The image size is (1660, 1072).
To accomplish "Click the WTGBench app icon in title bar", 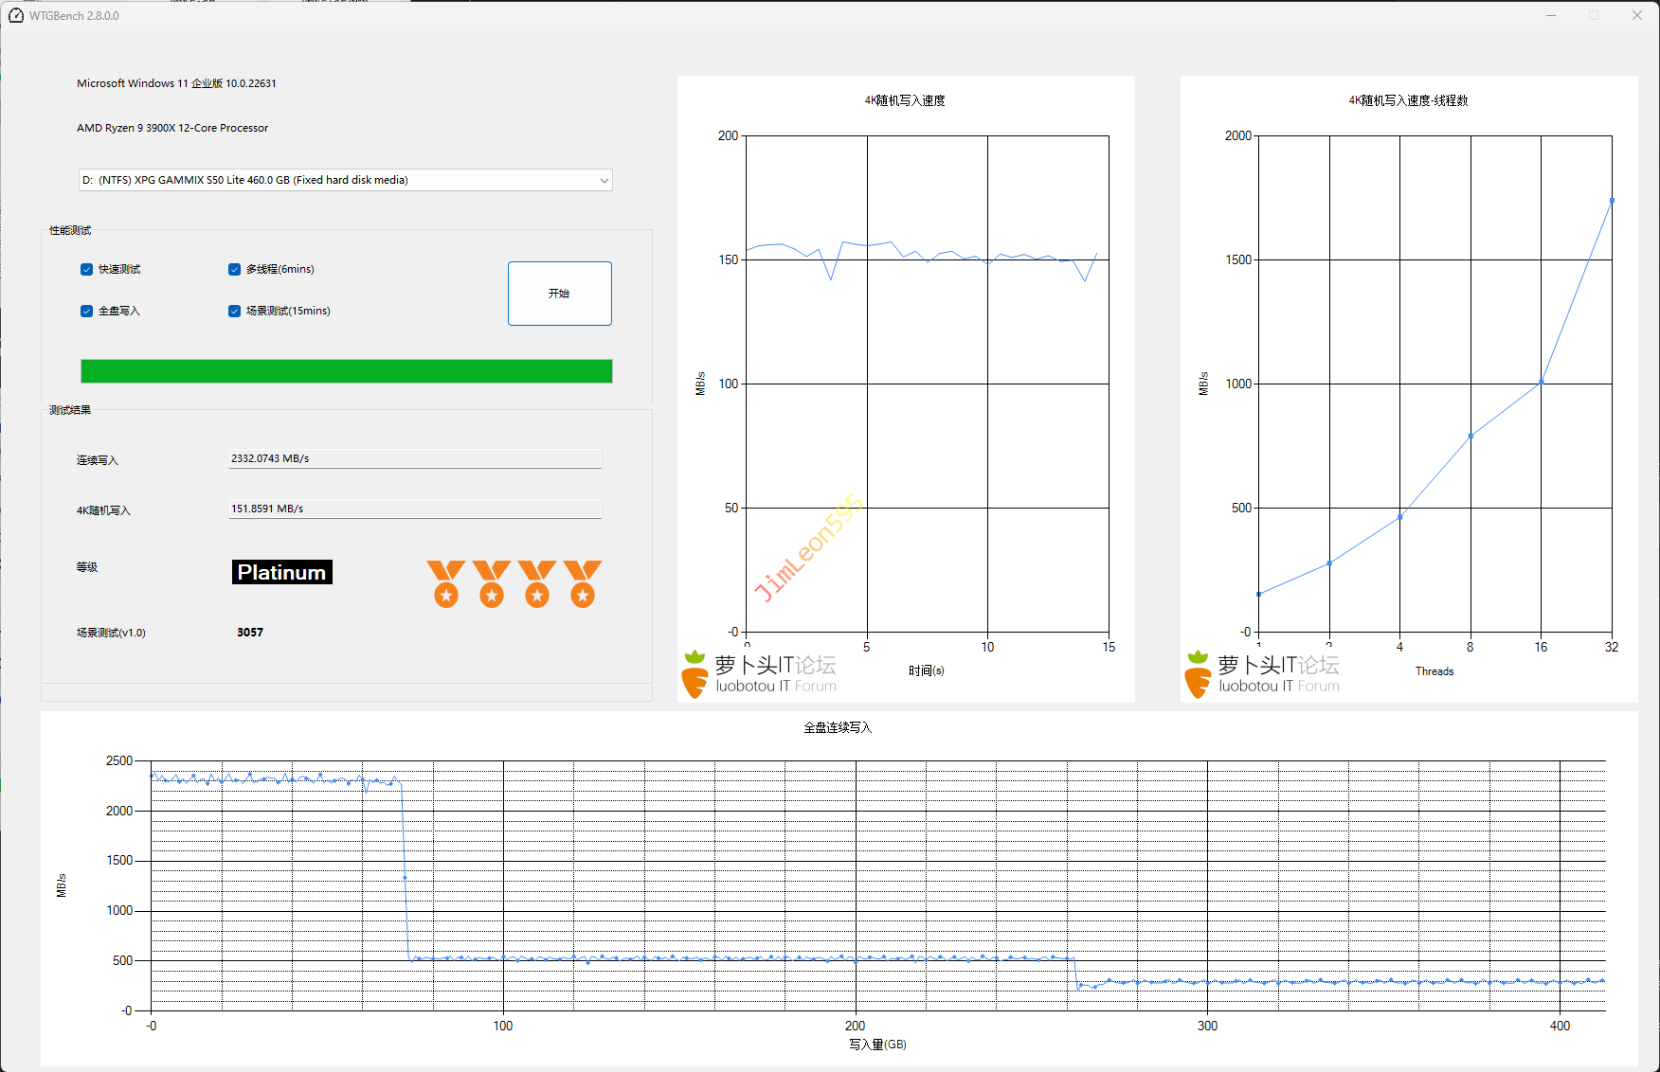I will pyautogui.click(x=16, y=16).
